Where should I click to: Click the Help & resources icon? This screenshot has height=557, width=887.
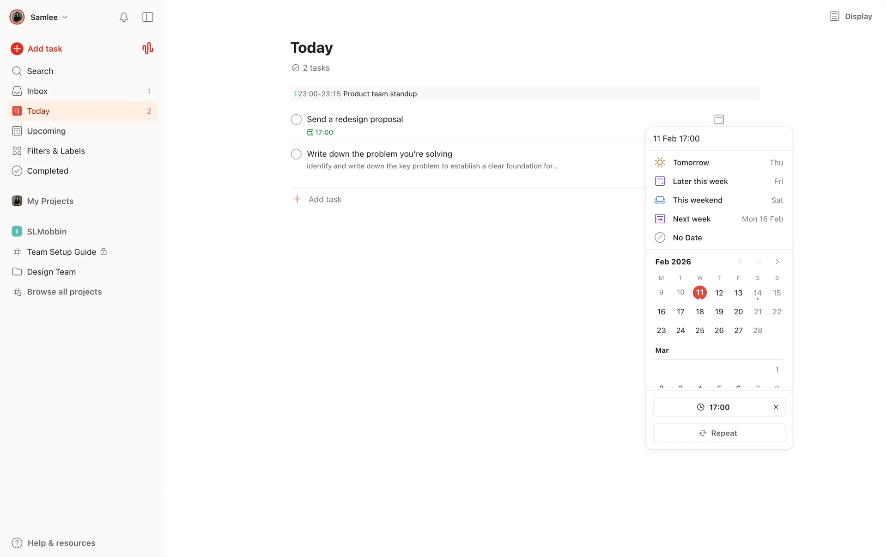(x=17, y=543)
